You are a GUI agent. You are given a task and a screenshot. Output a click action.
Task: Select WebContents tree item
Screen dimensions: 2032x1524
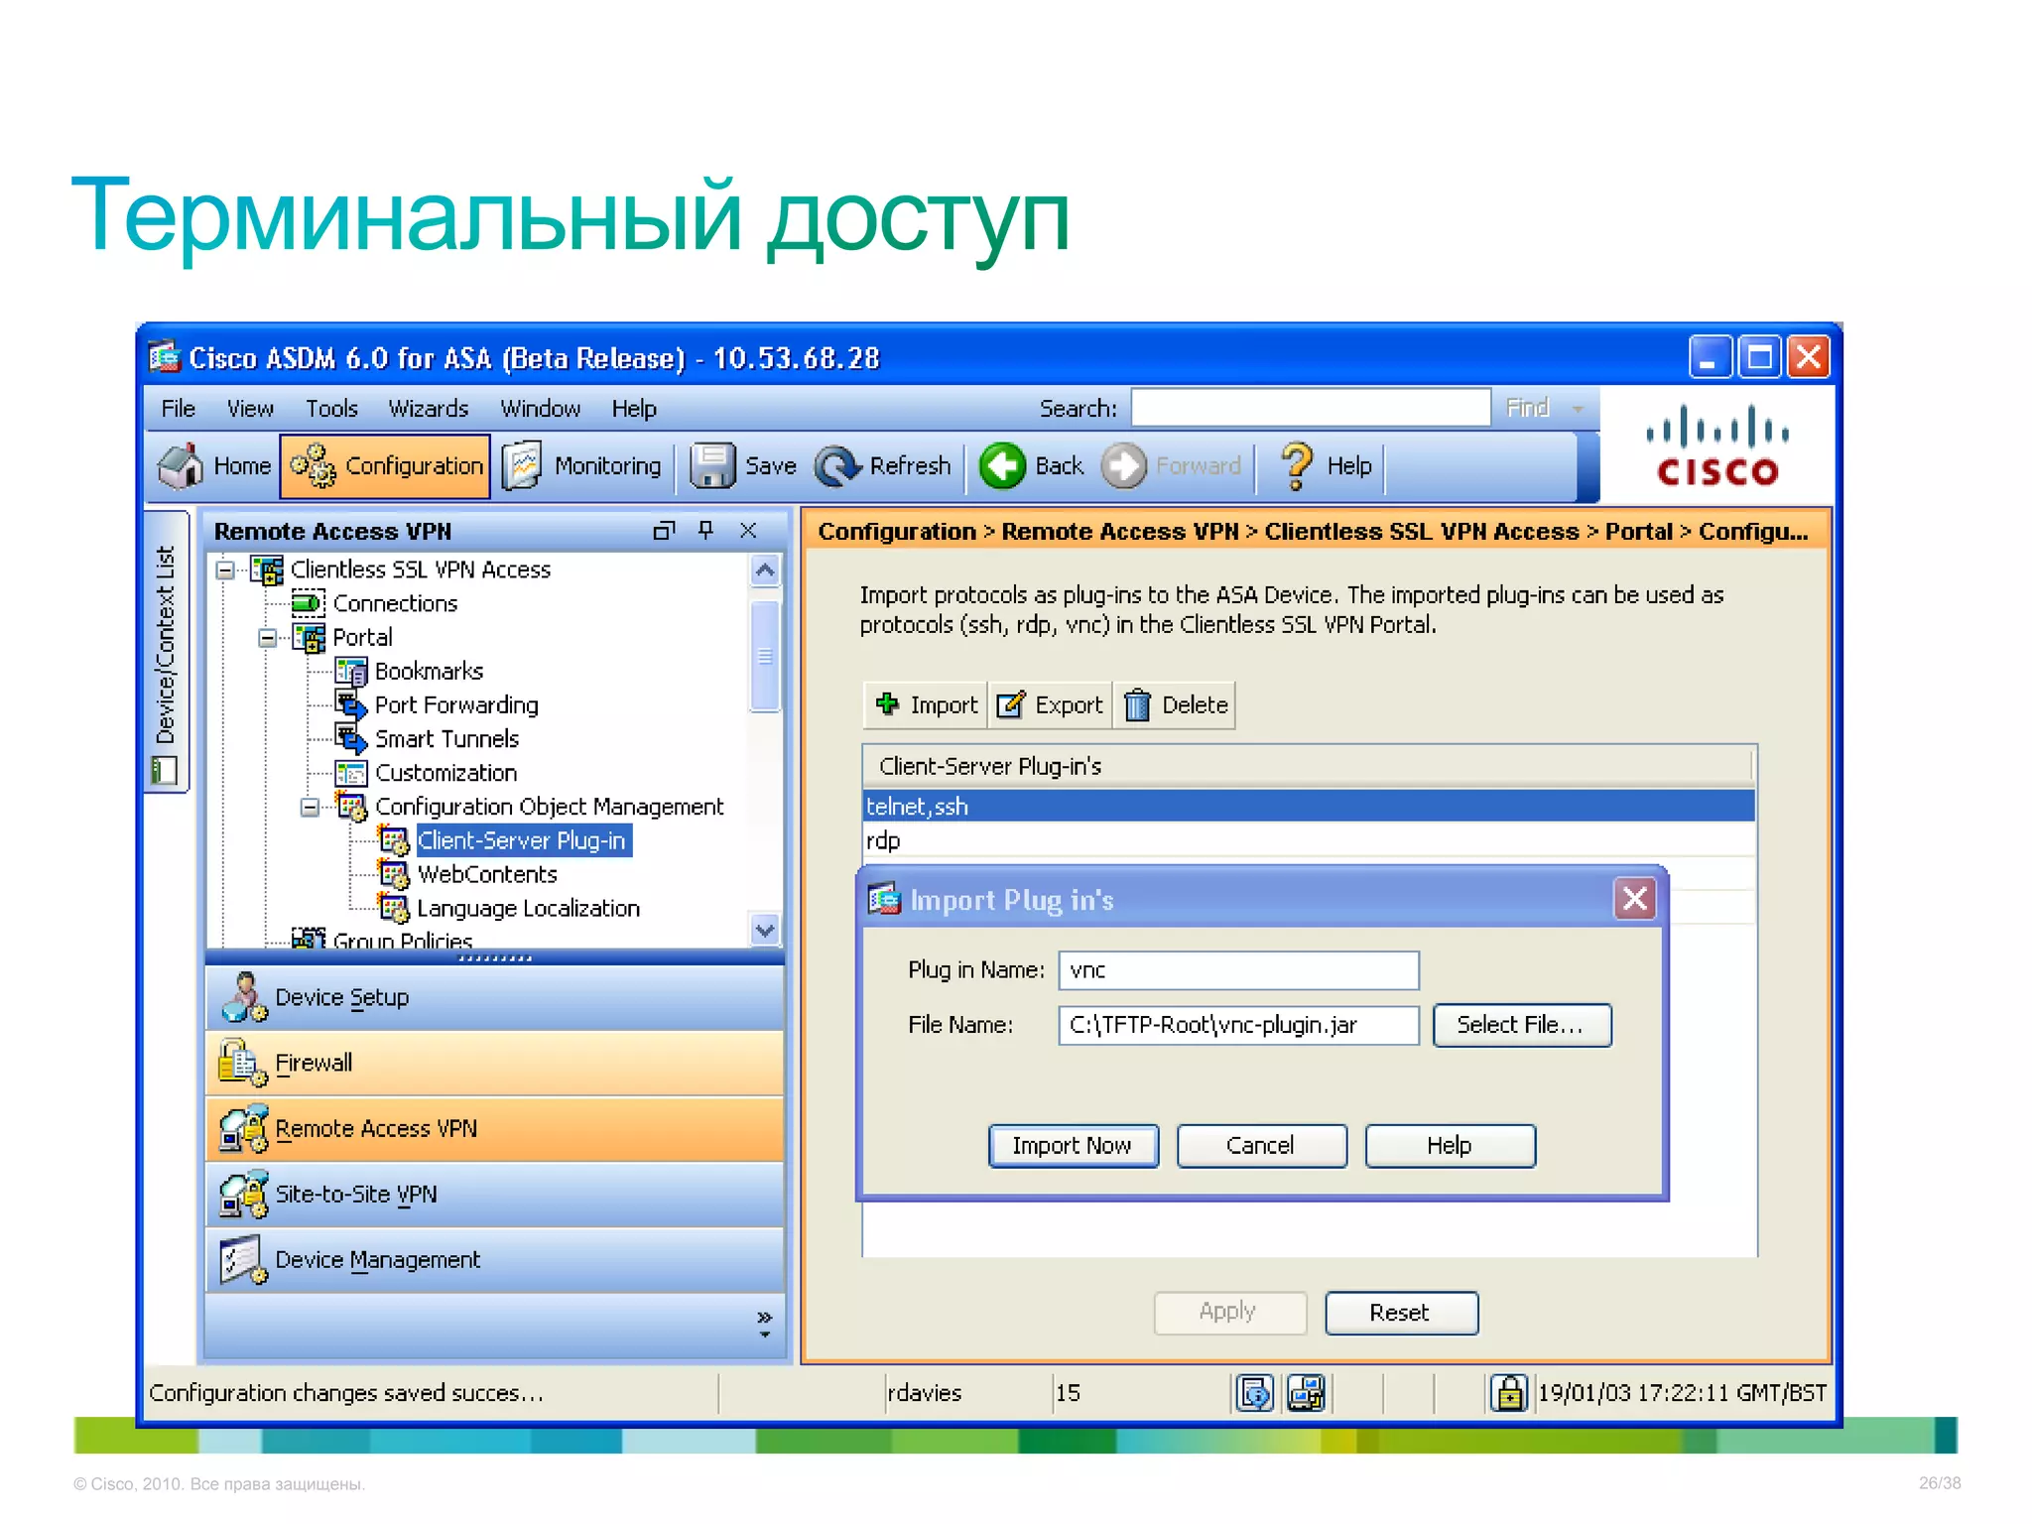click(x=487, y=875)
